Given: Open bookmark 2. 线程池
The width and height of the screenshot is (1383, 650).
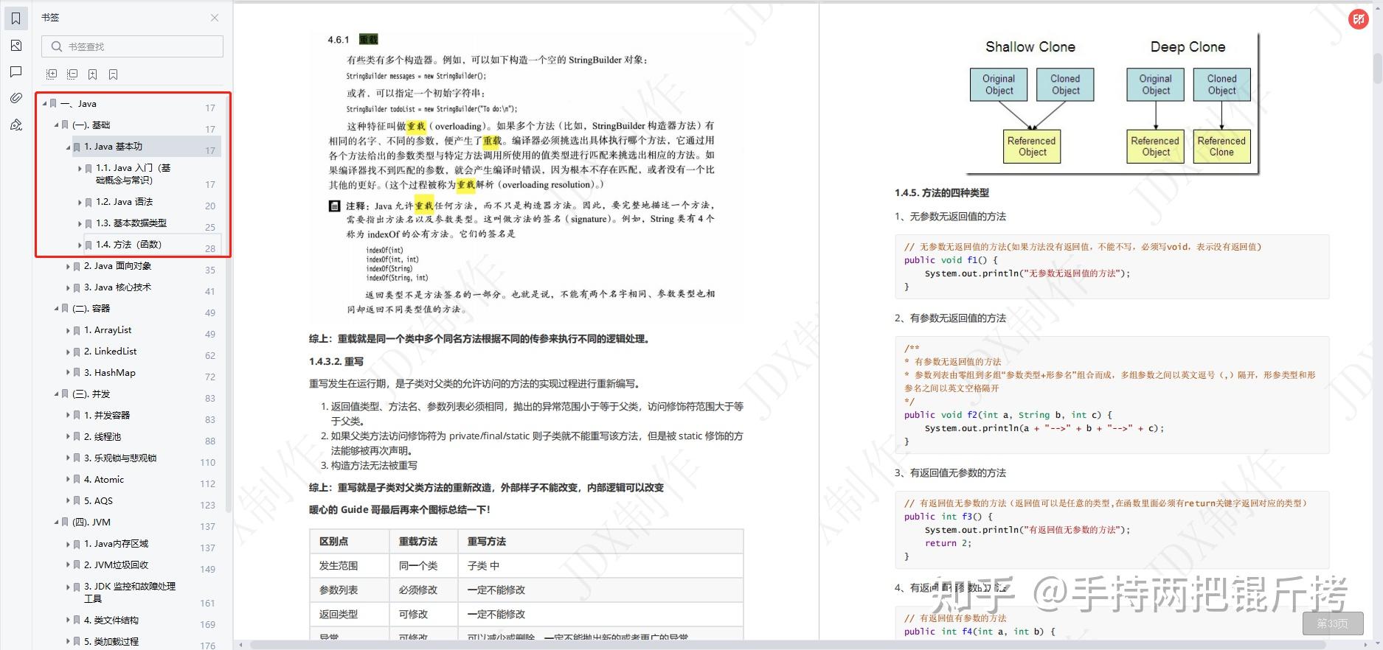Looking at the screenshot, I should pyautogui.click(x=103, y=437).
